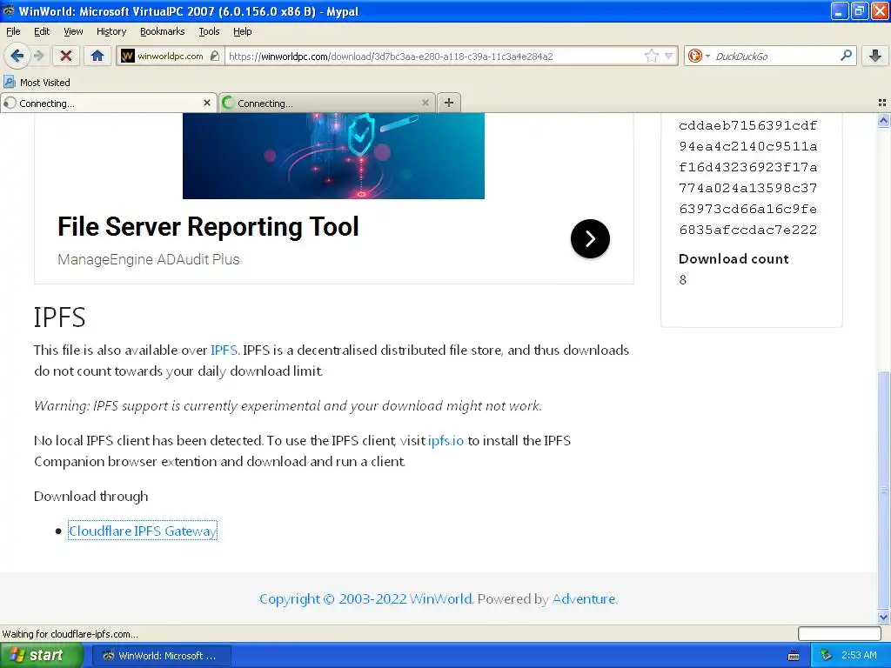Click the status bar progress indicator box
Viewport: 891px width, 668px height.
[839, 633]
